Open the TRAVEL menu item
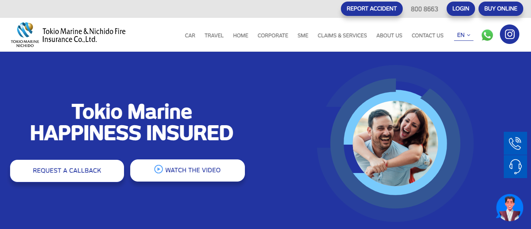 214,35
